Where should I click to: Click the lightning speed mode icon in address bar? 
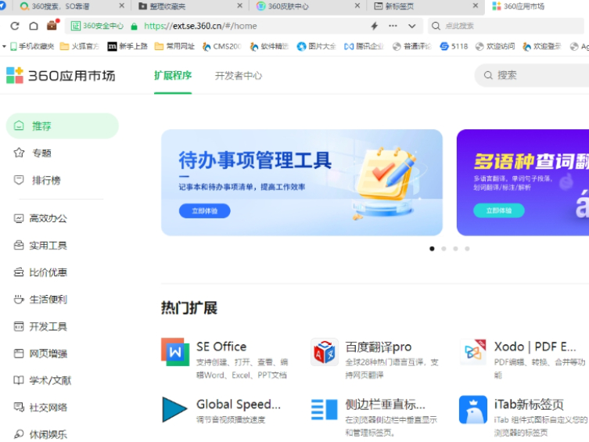pos(374,26)
